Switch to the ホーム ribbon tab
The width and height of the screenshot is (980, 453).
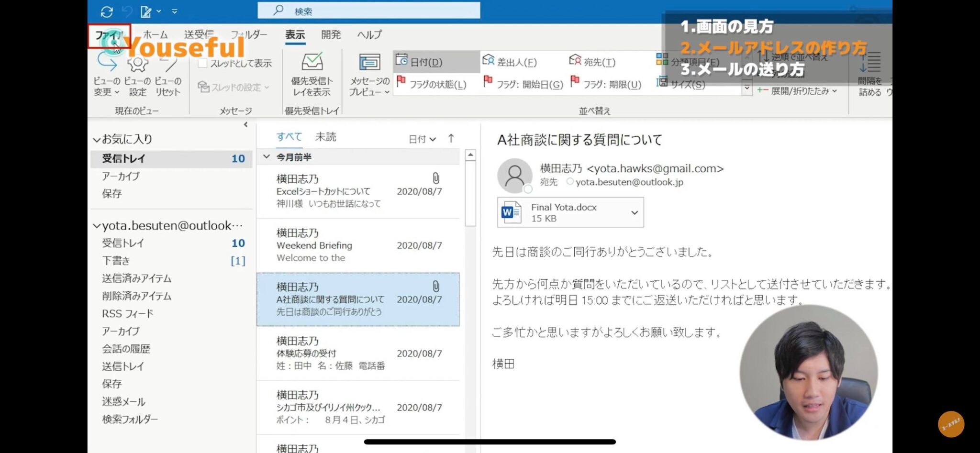click(x=156, y=35)
